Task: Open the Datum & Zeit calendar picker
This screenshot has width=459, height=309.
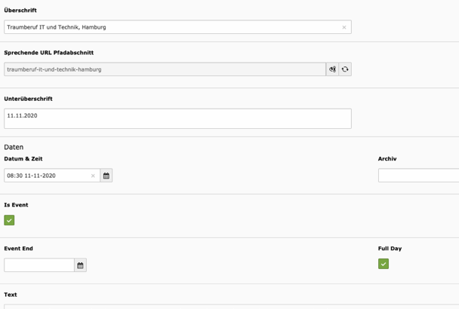Action: coord(106,176)
